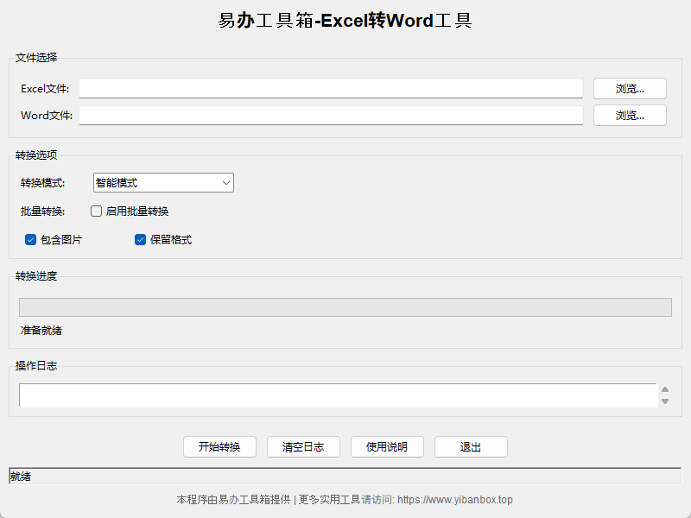
Task: Click the Excel文件 path input field
Action: (x=331, y=89)
